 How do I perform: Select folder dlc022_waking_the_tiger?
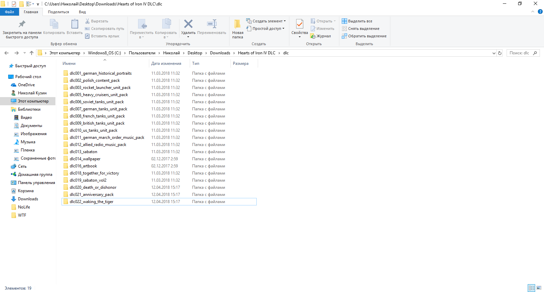159,202
